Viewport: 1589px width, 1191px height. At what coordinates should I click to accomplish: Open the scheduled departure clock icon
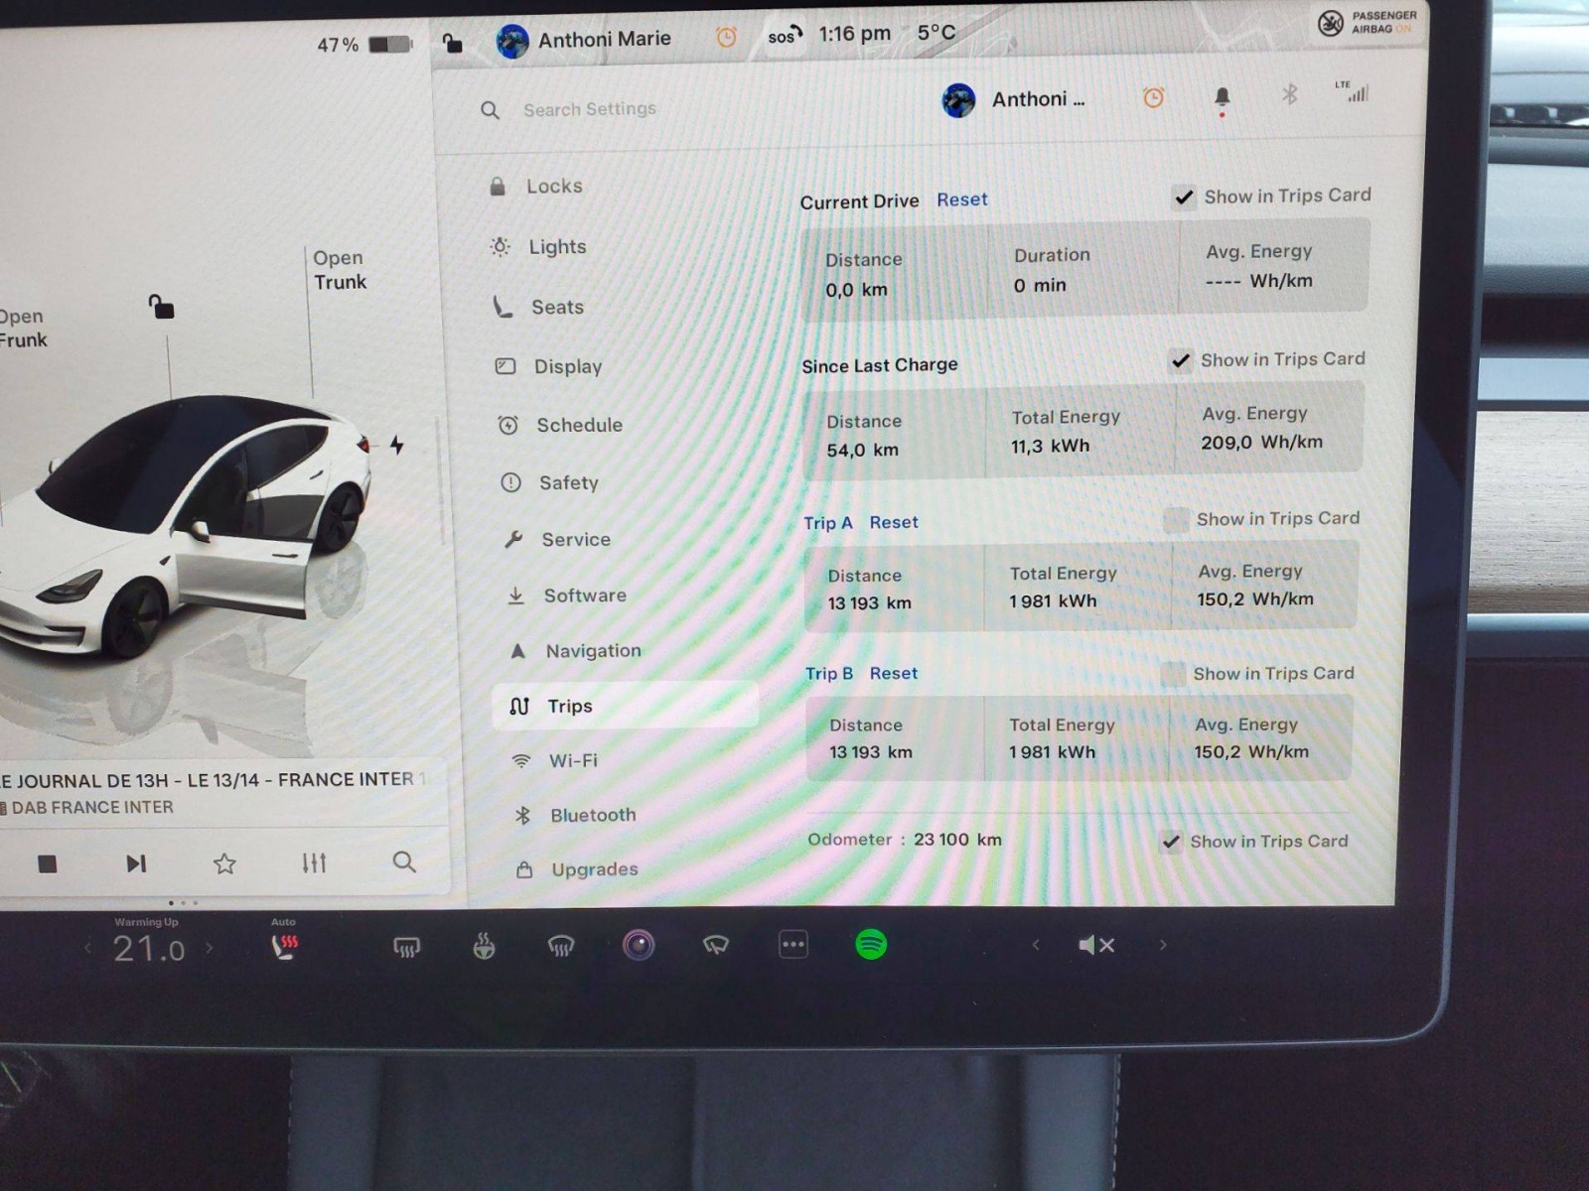point(1153,97)
